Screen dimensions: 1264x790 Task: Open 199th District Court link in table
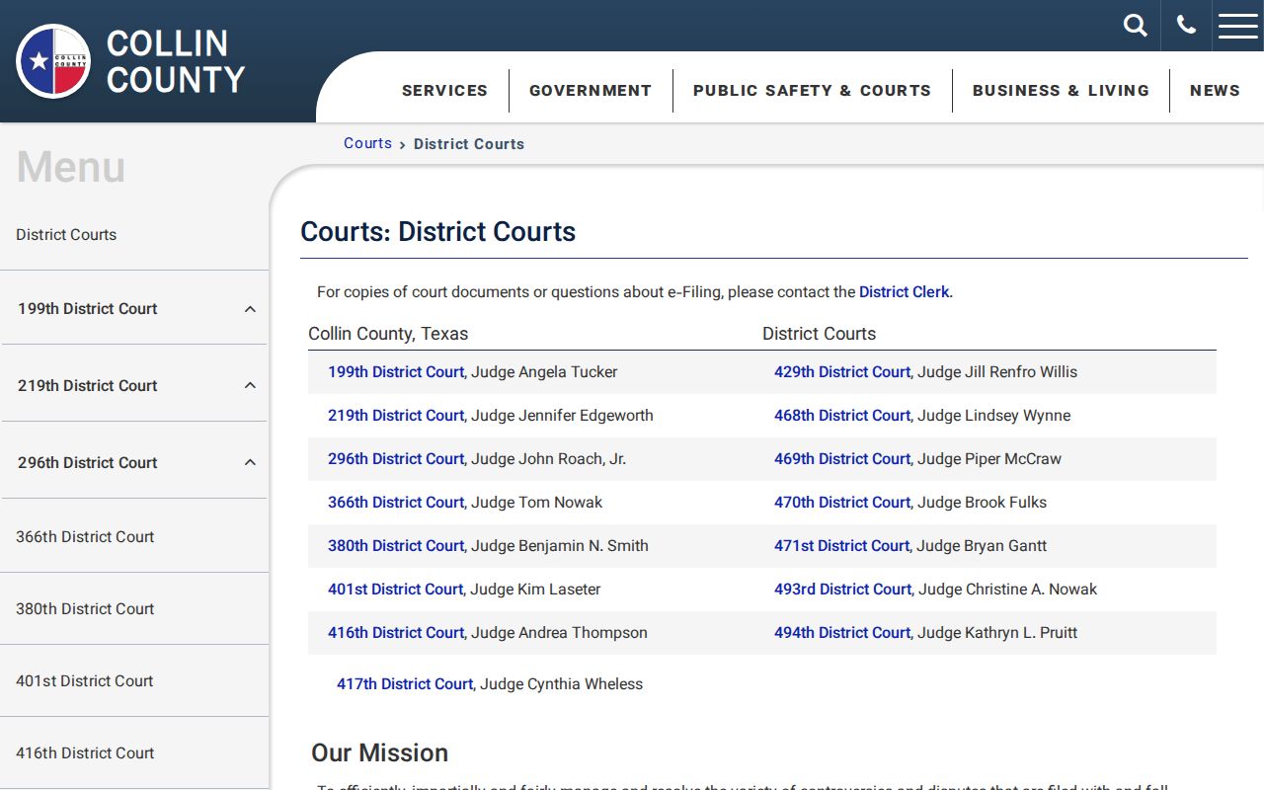(396, 372)
